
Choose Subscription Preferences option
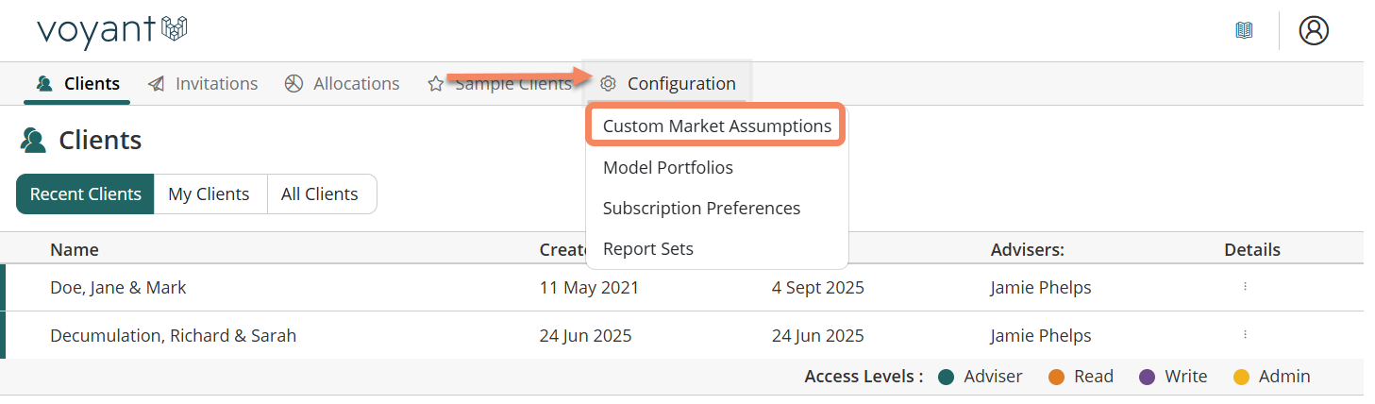(701, 209)
